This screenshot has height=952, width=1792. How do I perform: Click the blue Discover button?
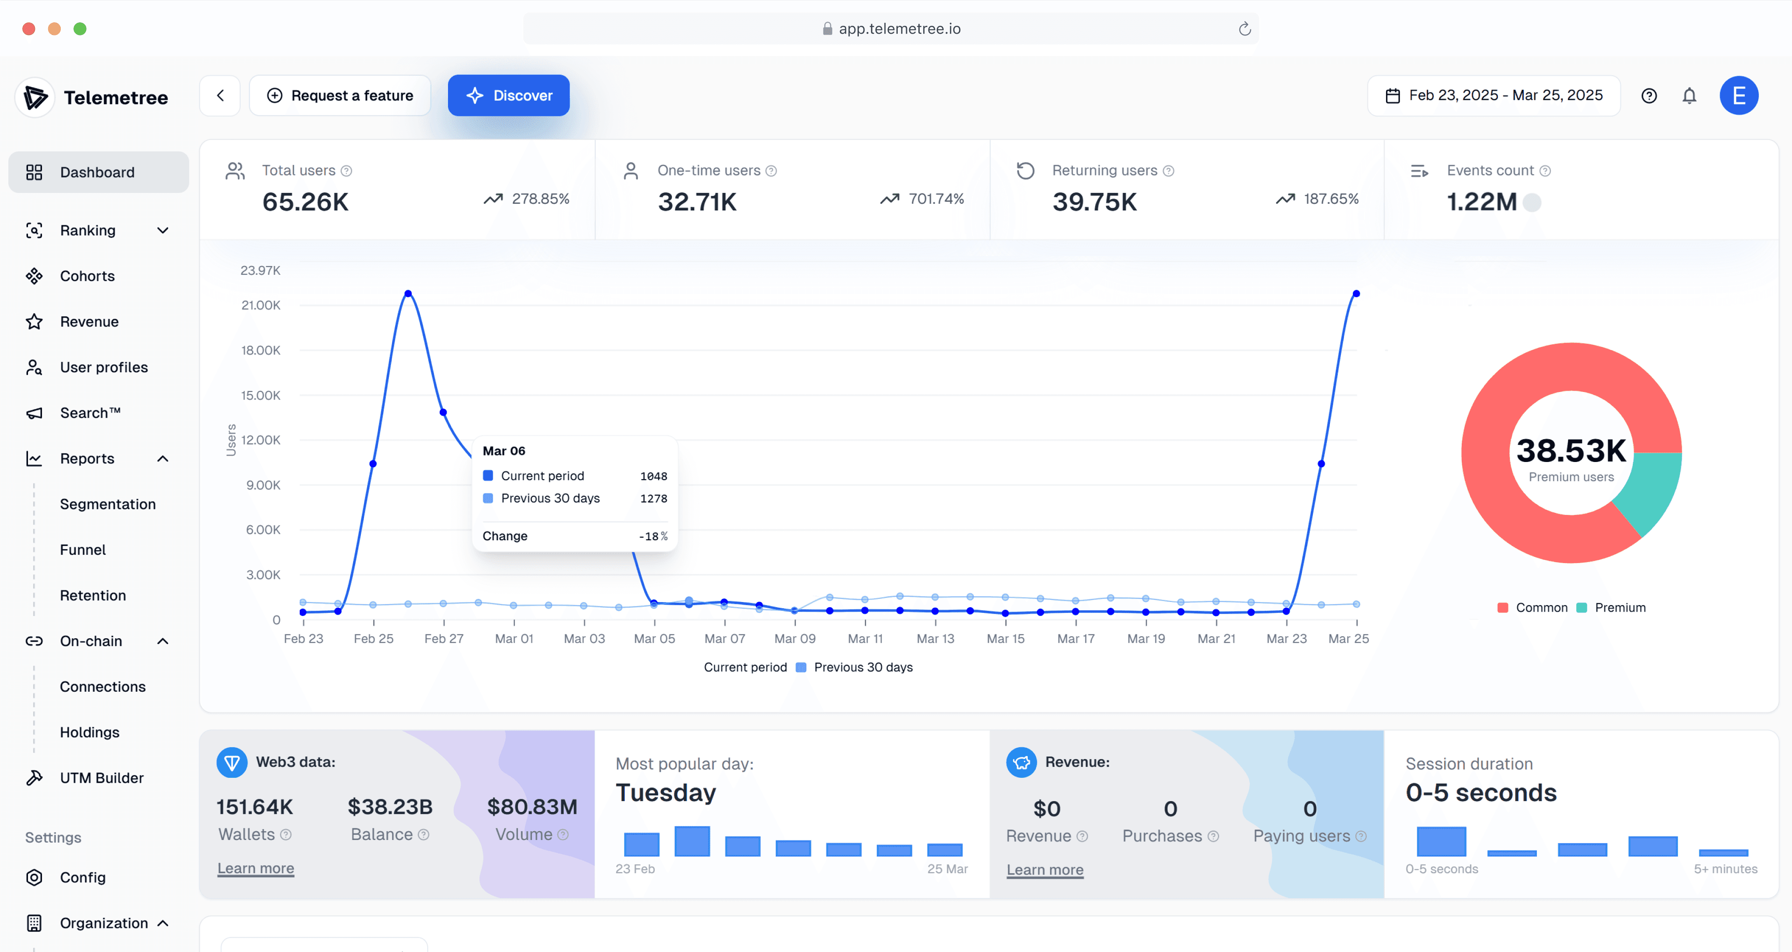[x=508, y=95]
